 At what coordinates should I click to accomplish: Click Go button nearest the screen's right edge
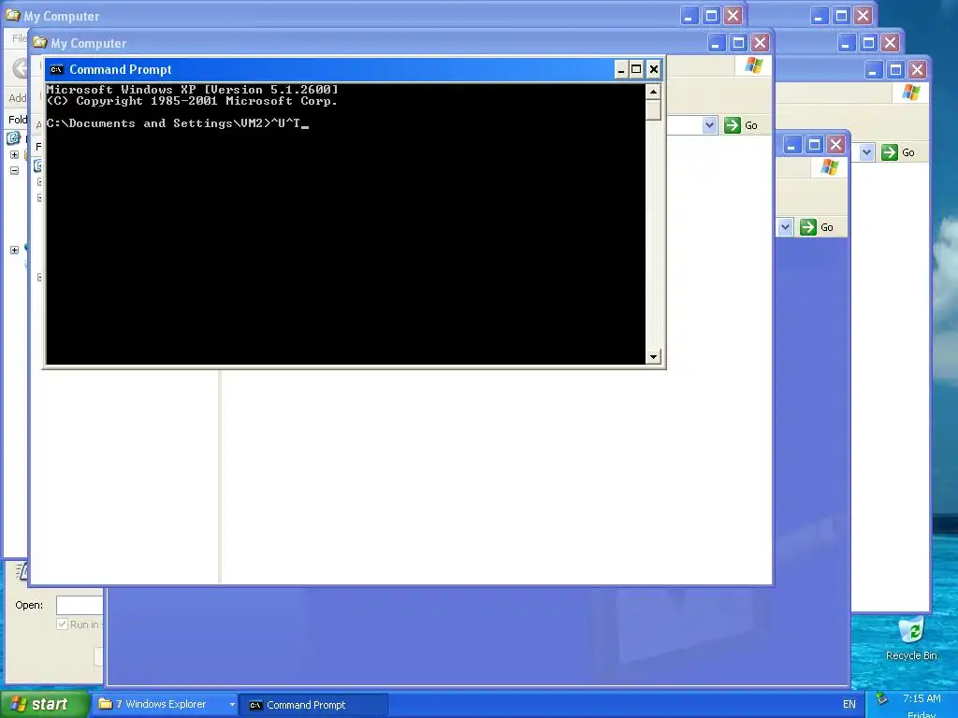pyautogui.click(x=898, y=152)
